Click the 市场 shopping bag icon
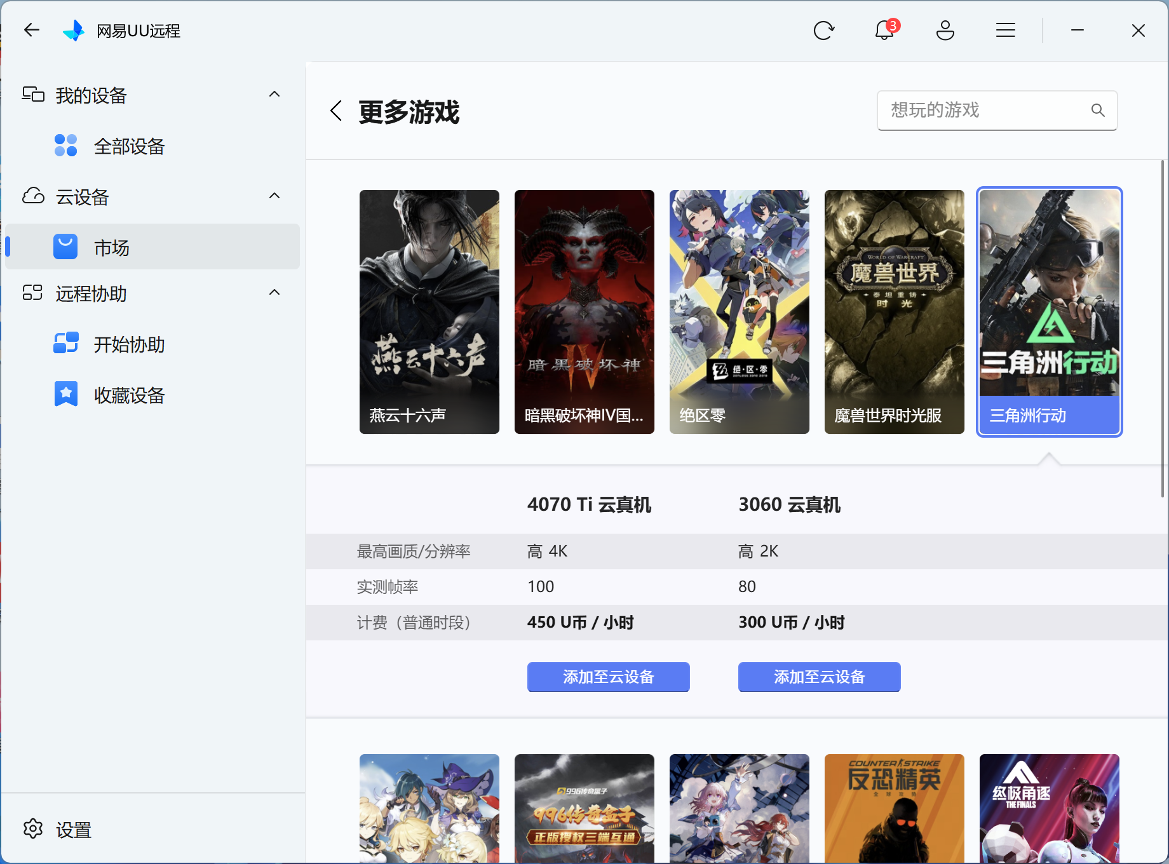Image resolution: width=1169 pixels, height=864 pixels. [65, 247]
